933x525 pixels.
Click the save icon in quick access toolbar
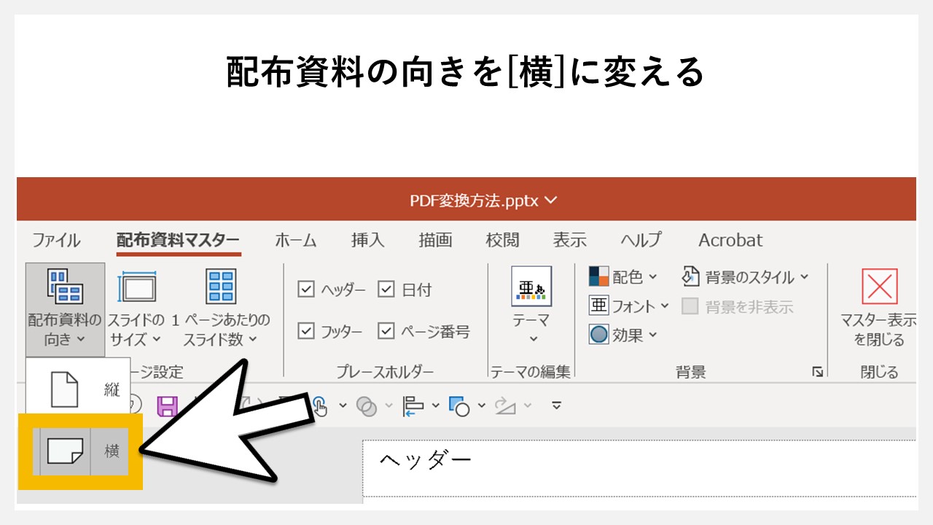click(169, 406)
